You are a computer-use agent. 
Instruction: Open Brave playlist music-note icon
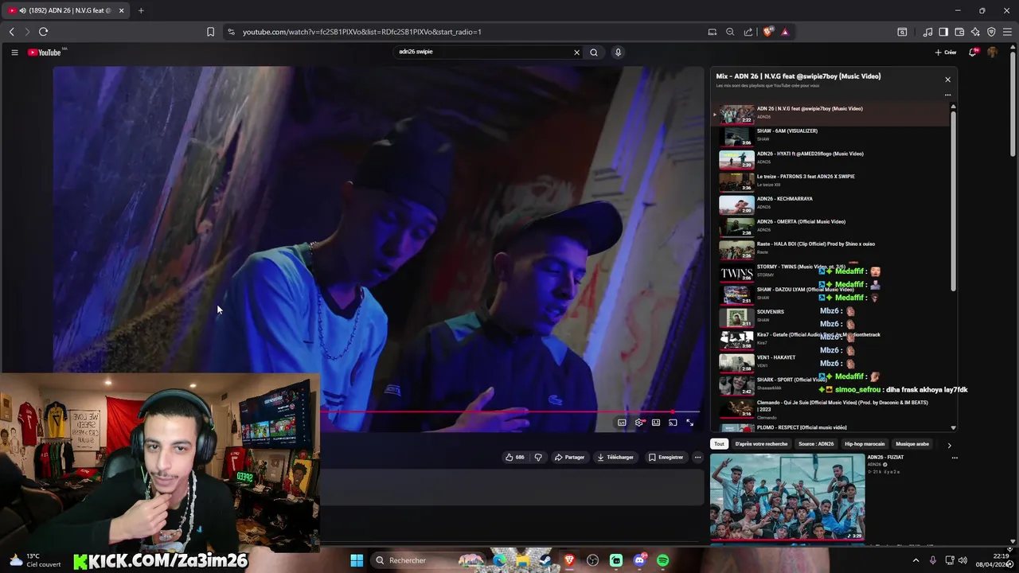pyautogui.click(x=927, y=32)
